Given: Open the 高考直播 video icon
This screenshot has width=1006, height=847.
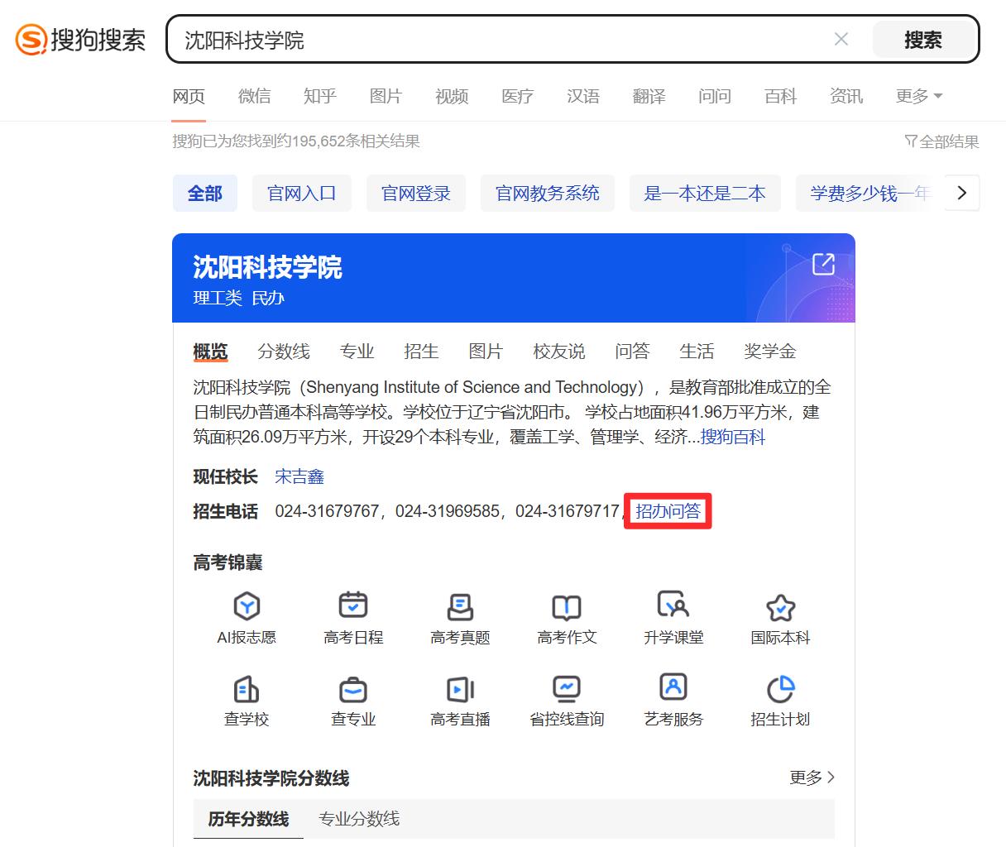Looking at the screenshot, I should [x=460, y=689].
